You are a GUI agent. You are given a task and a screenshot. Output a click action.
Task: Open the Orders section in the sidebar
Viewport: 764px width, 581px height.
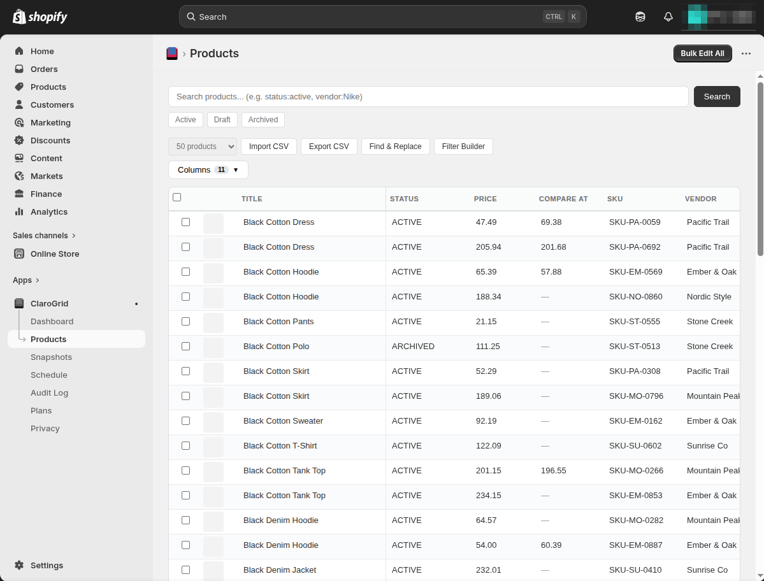(44, 69)
